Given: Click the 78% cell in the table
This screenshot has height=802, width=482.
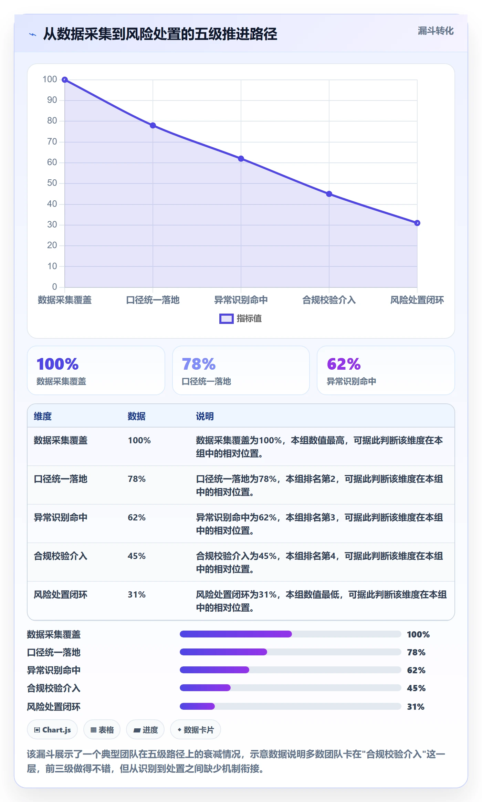Looking at the screenshot, I should [x=137, y=479].
